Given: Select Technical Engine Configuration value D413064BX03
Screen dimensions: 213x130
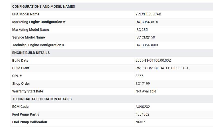Looking at the screenshot, I should pyautogui.click(x=147, y=45).
